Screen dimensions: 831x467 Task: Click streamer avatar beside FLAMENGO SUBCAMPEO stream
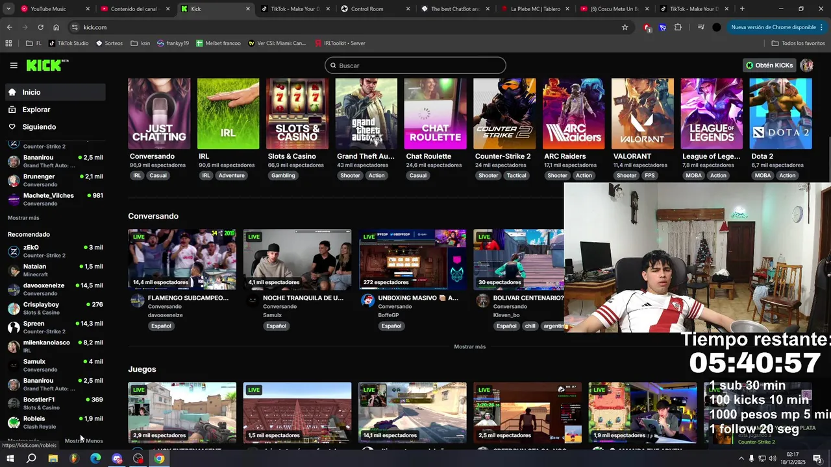(x=138, y=300)
